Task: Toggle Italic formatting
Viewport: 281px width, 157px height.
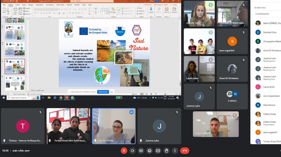Action: tap(38, 13)
